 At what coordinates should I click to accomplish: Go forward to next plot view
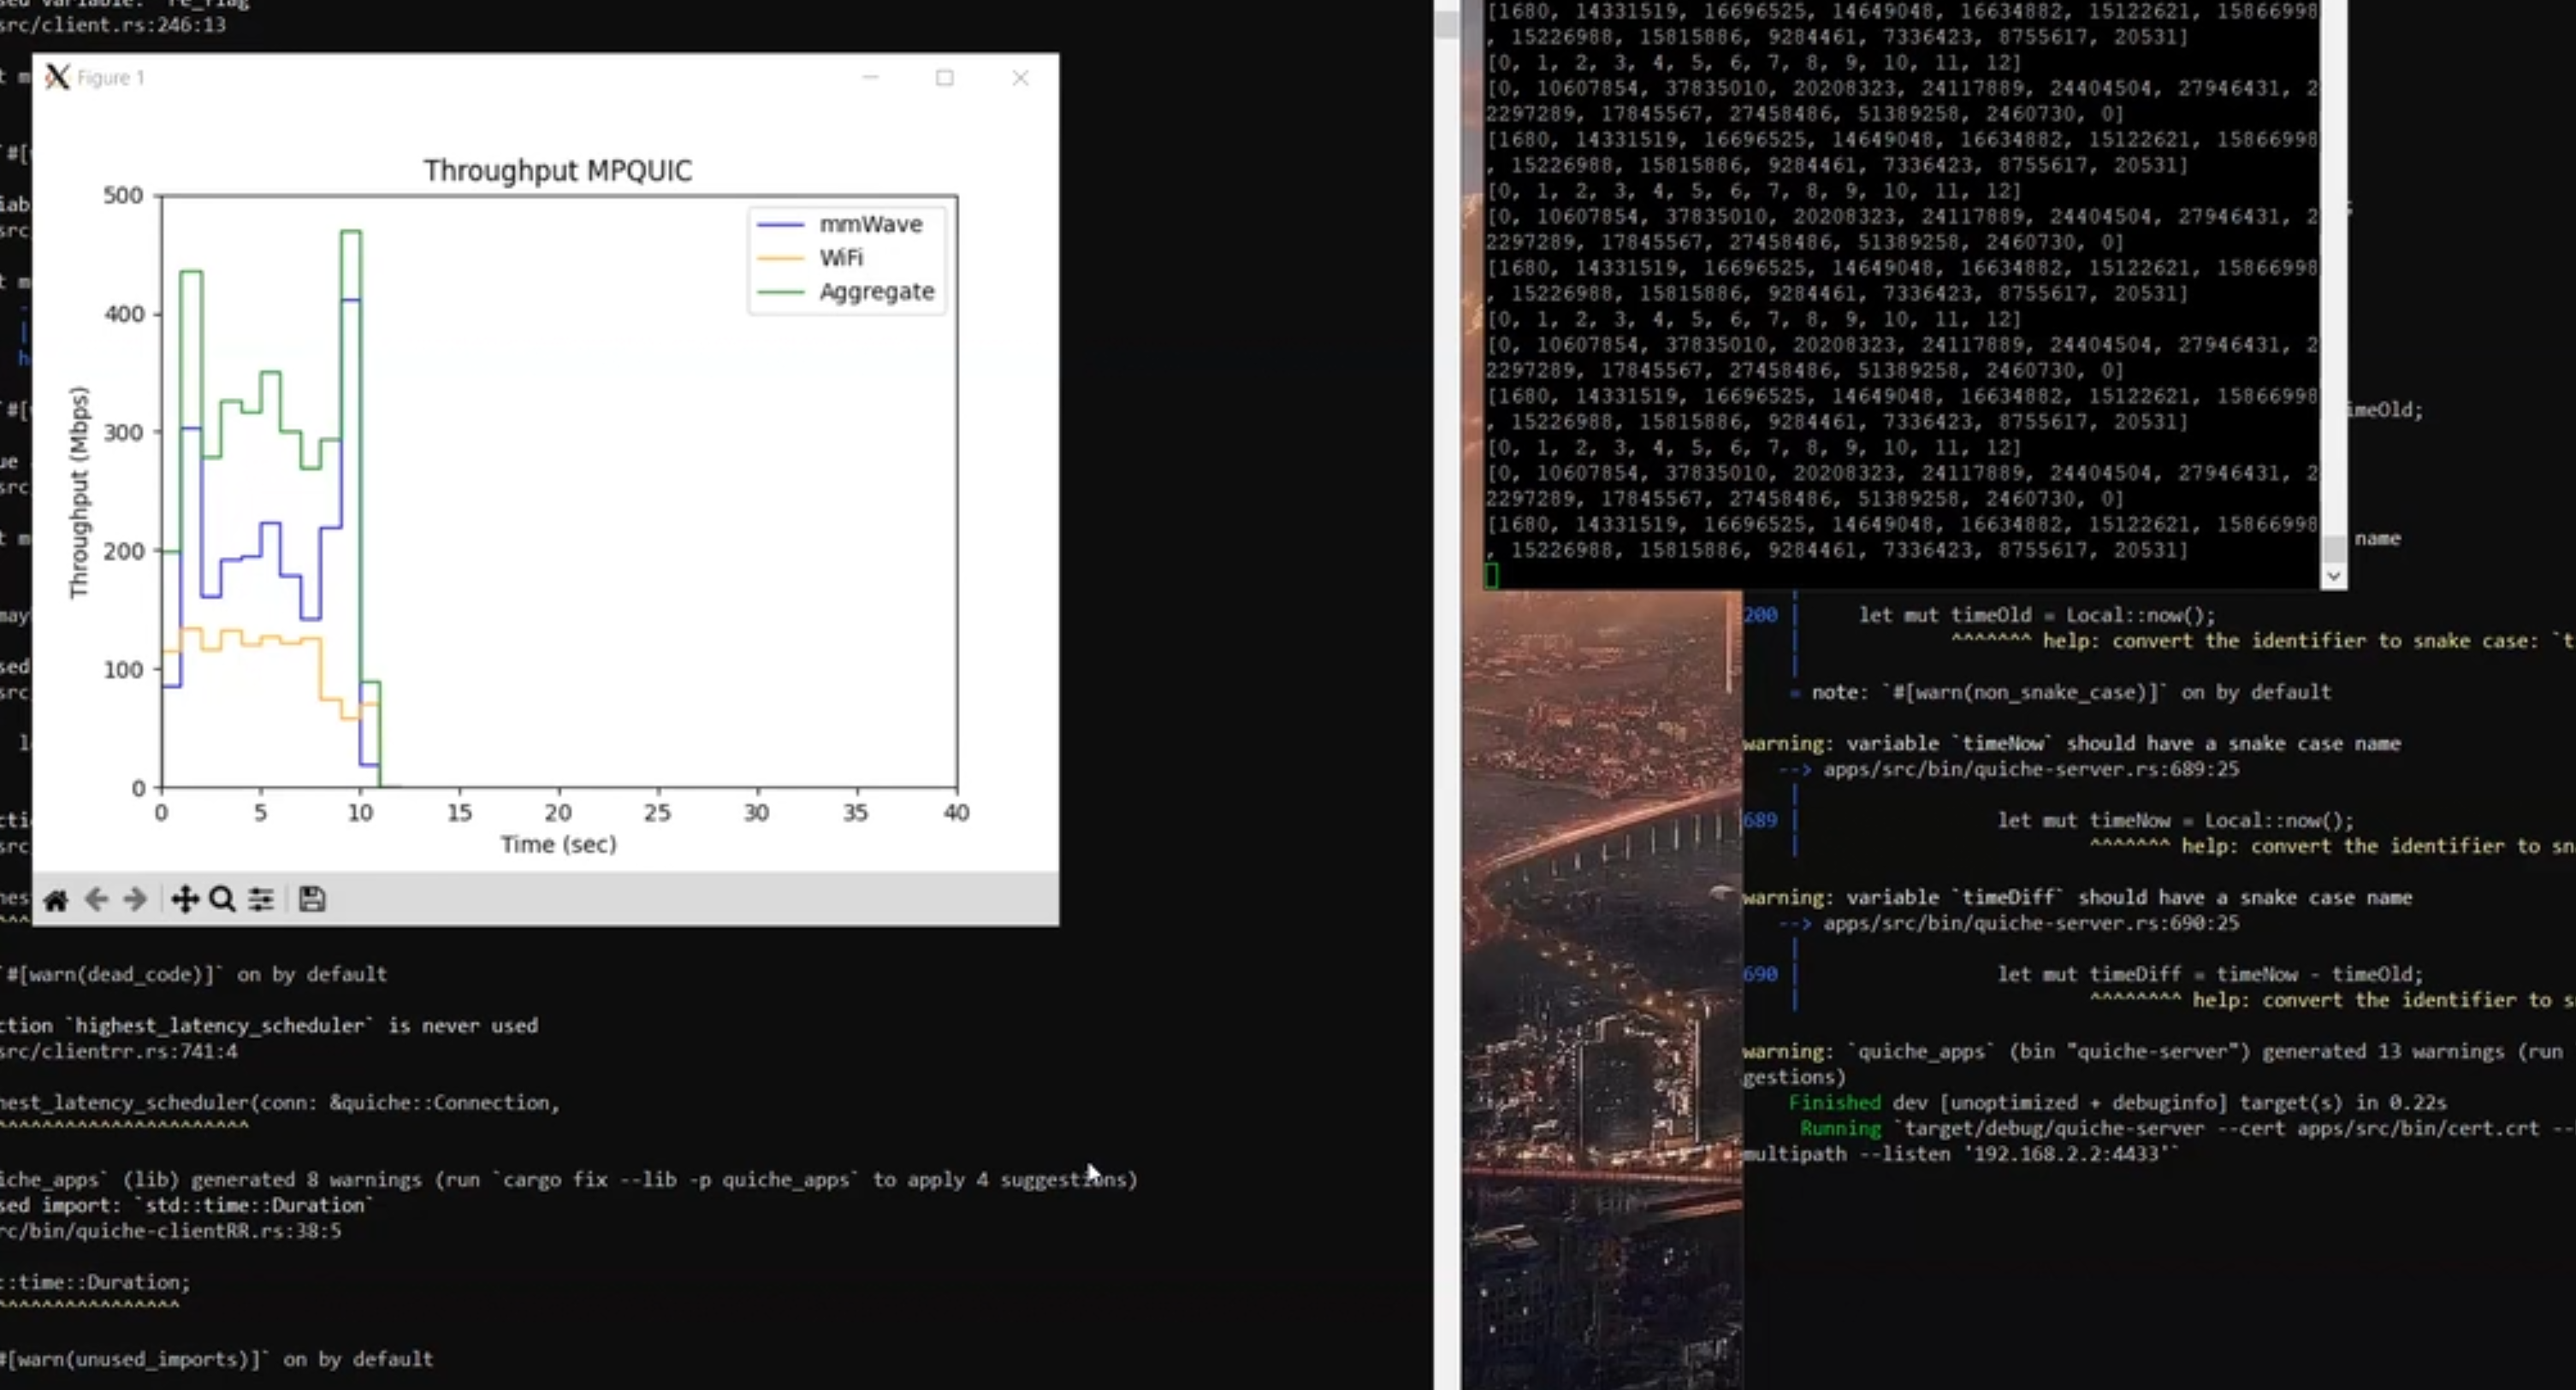tap(135, 900)
